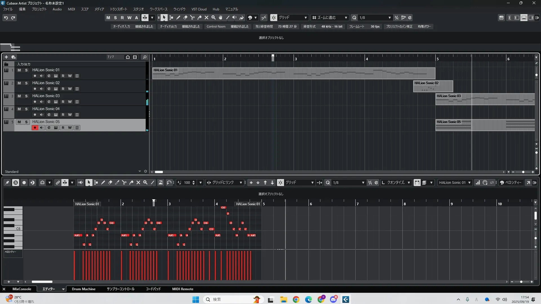Switch to the MixConsole tab
The width and height of the screenshot is (541, 304).
22,289
